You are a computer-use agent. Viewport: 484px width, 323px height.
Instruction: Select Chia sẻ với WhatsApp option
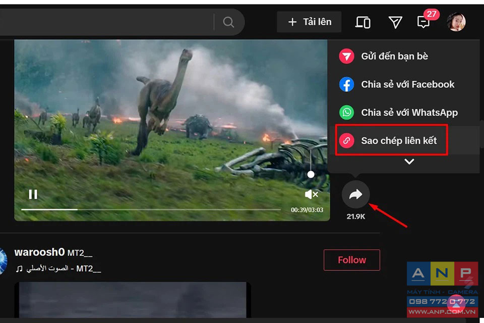click(x=398, y=113)
